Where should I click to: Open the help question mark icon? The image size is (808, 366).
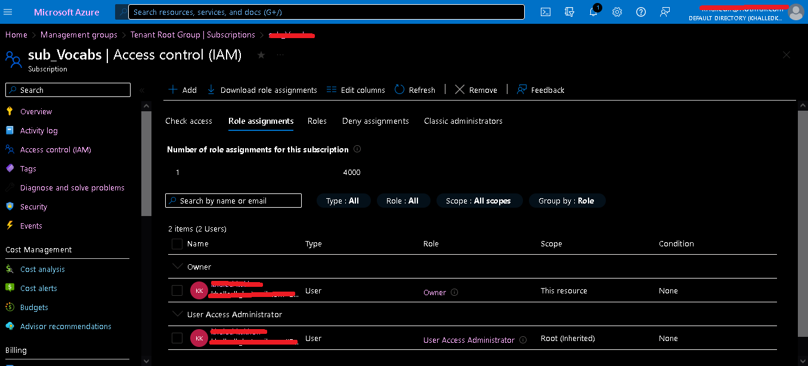(x=641, y=12)
